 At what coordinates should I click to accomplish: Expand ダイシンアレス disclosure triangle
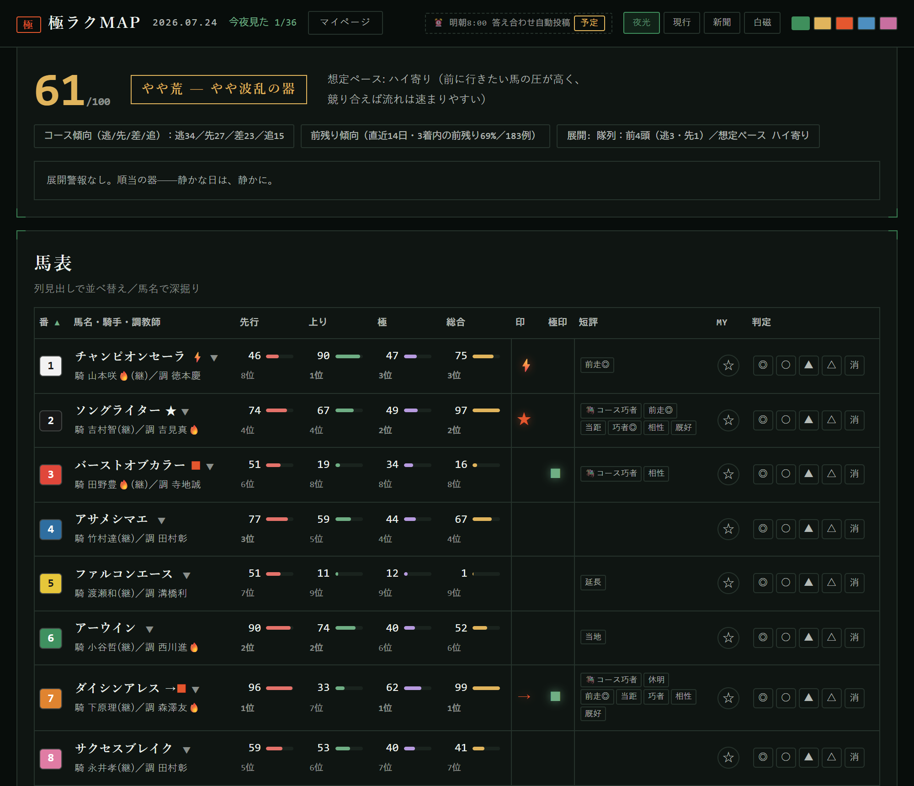tap(196, 690)
